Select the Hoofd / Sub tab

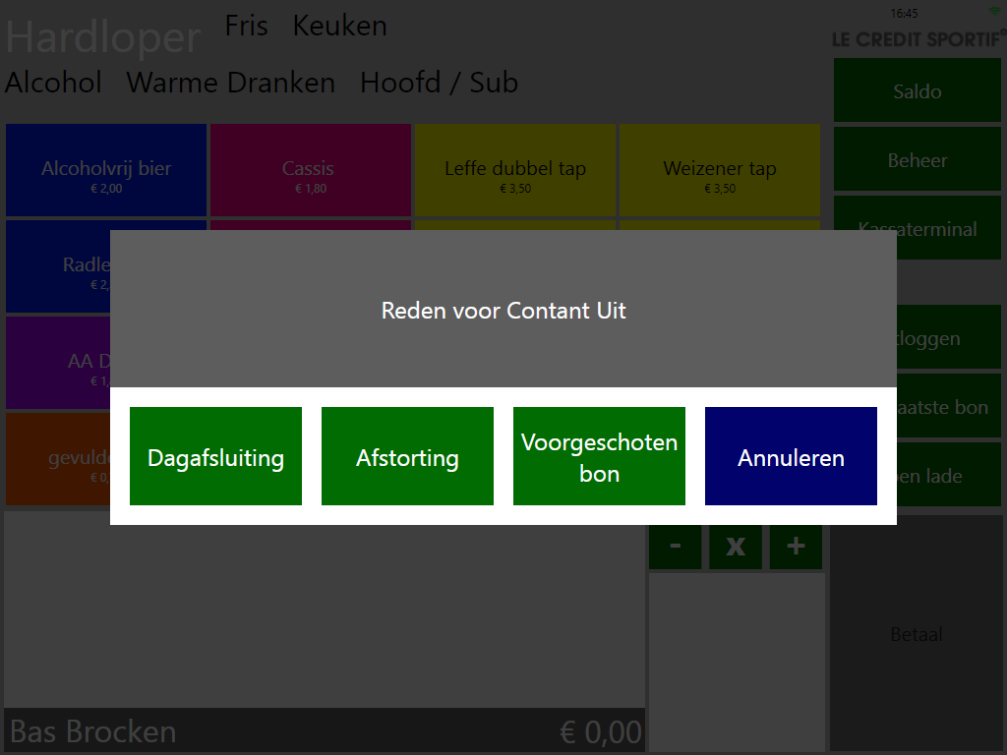439,83
